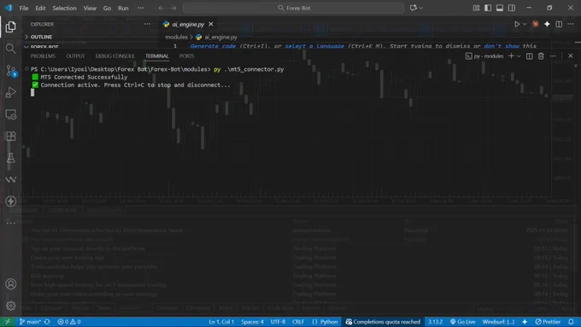Select the ai_engine.py editor tab

[189, 24]
